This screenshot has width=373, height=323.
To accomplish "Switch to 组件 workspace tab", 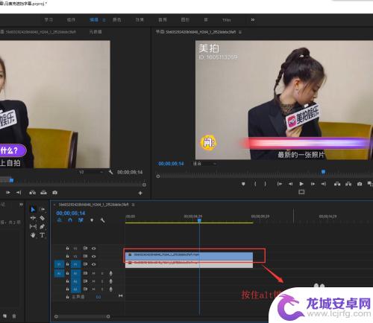I will pos(71,20).
